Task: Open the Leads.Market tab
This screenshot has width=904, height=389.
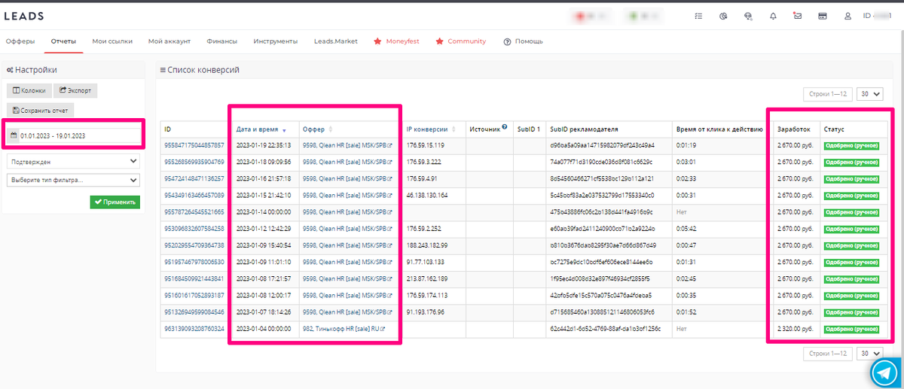Action: [336, 41]
